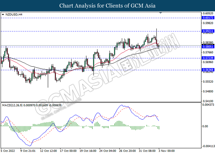This screenshot has height=153, width=215.
Task: Click the 3 Nov 00:00 time label
Action: [166, 151]
